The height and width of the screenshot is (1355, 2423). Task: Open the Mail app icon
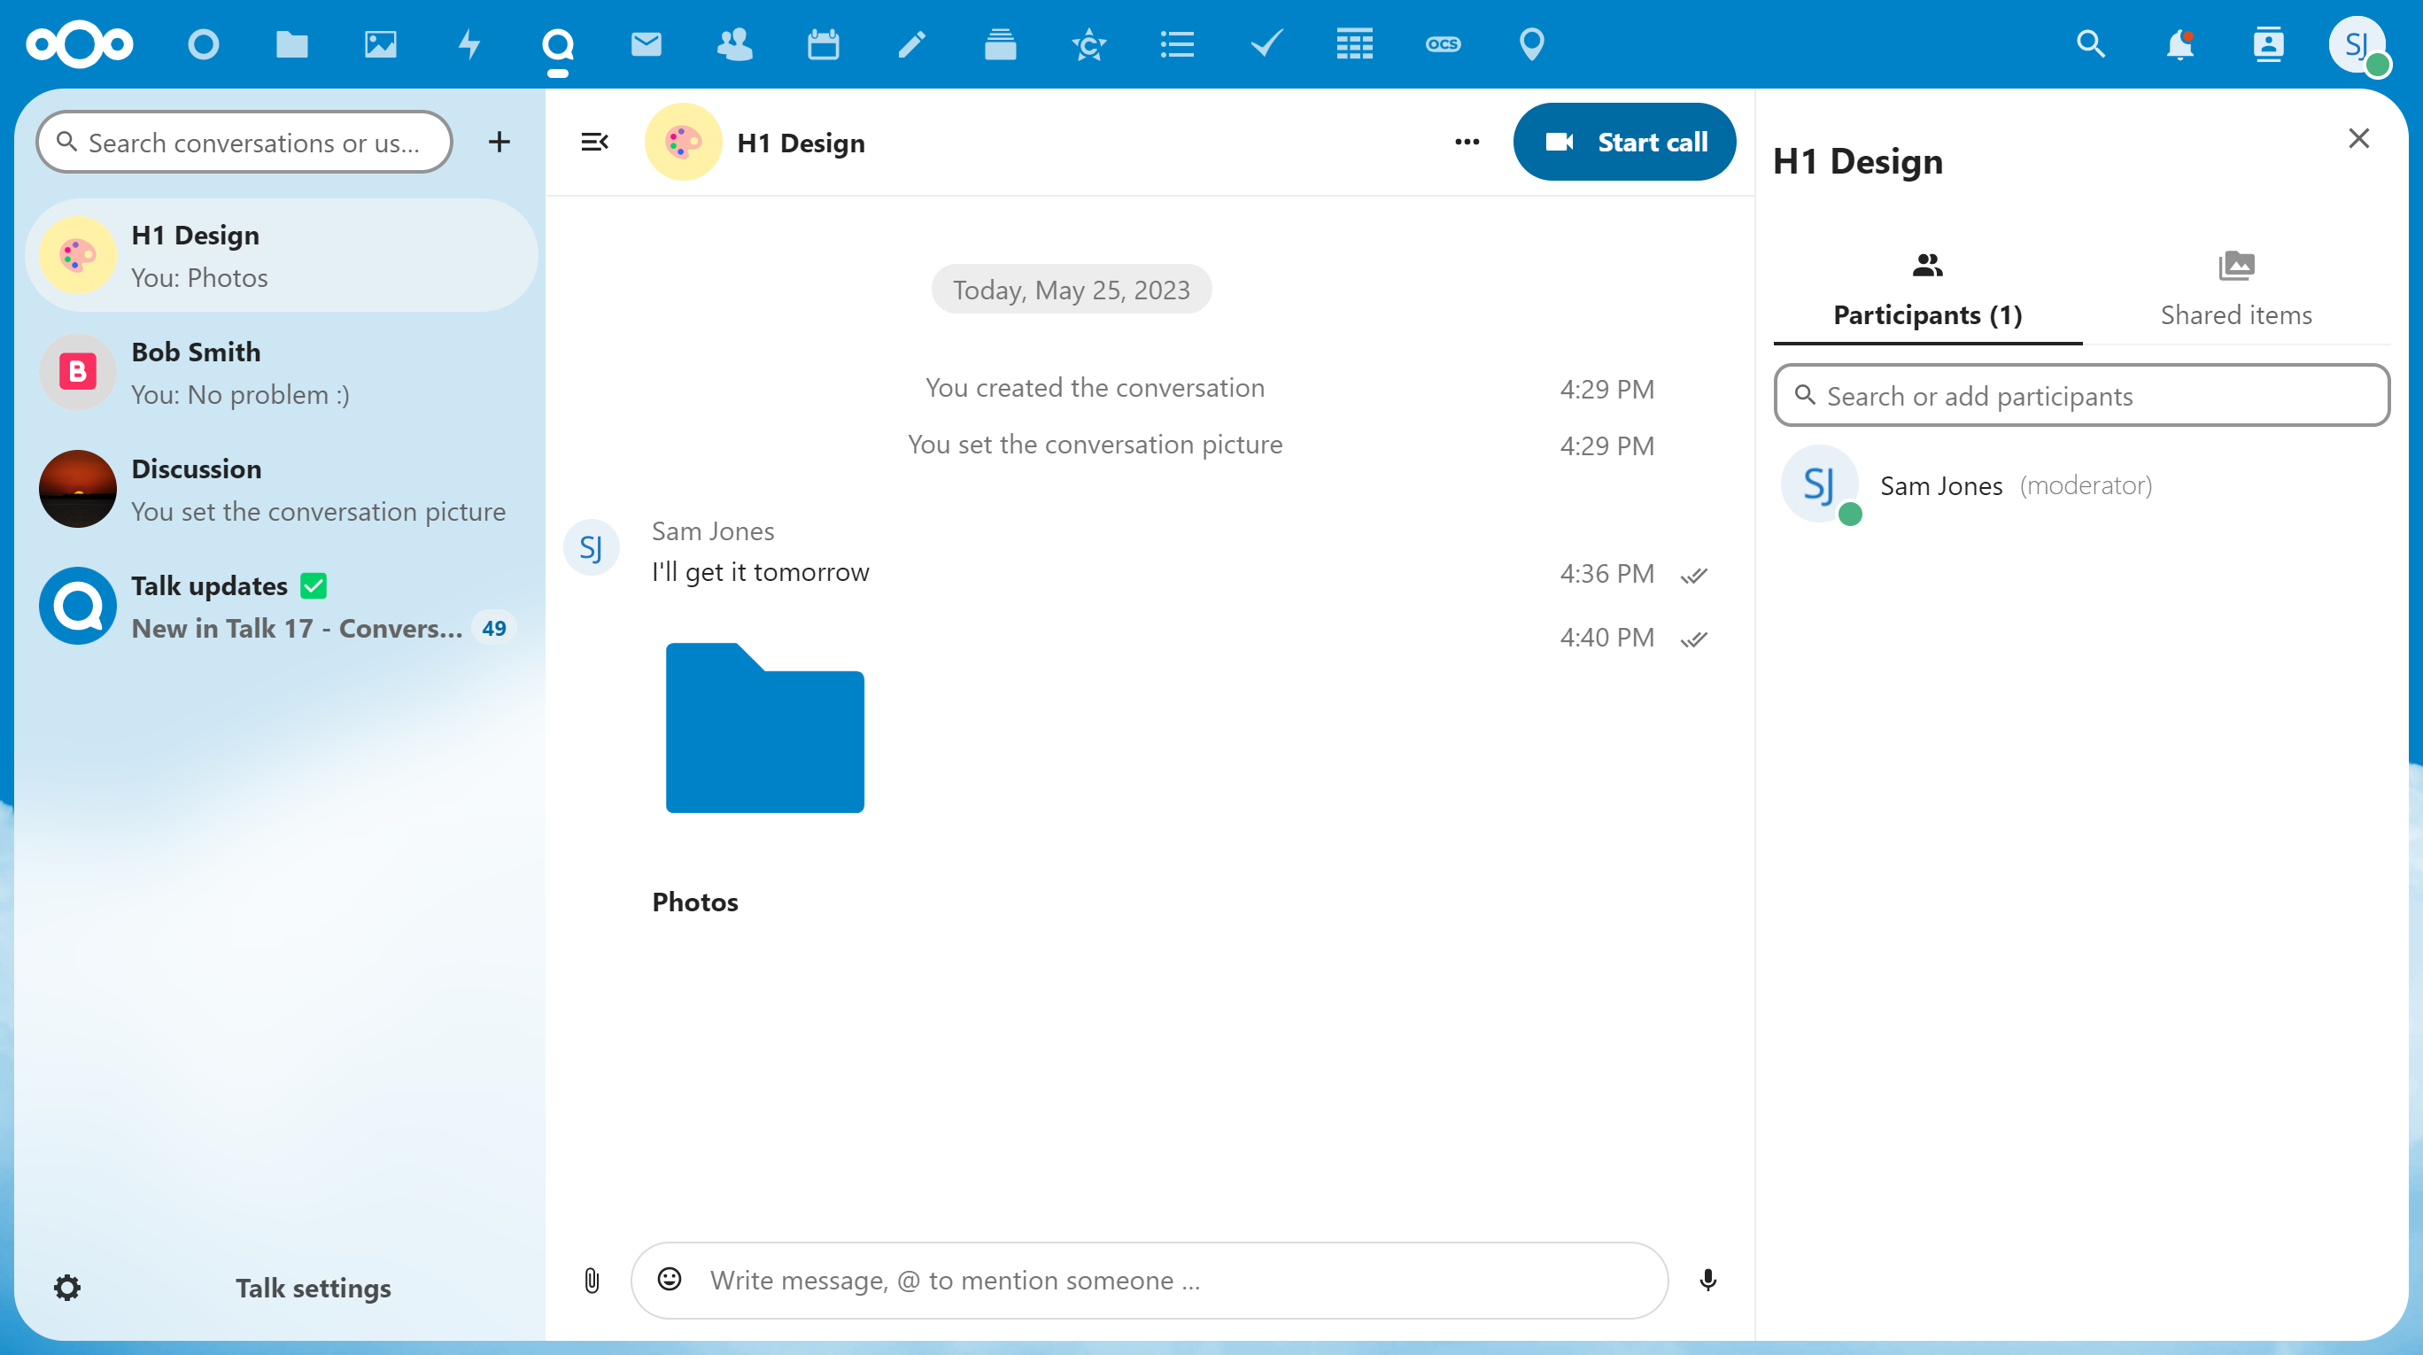[646, 44]
